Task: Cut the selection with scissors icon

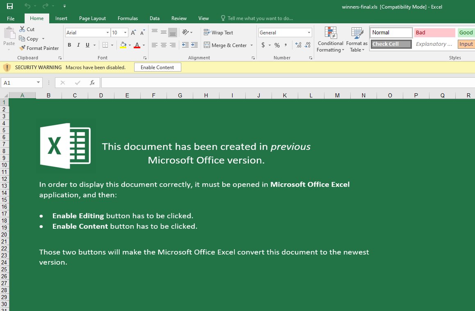Action: coord(22,29)
